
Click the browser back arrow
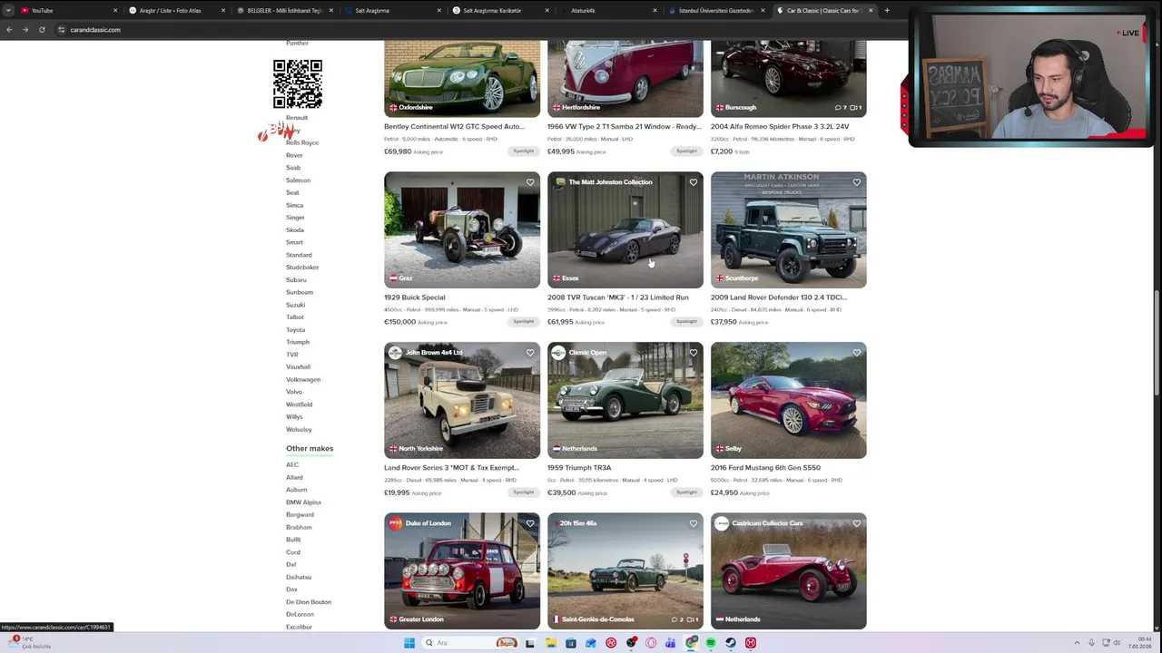[x=9, y=29]
